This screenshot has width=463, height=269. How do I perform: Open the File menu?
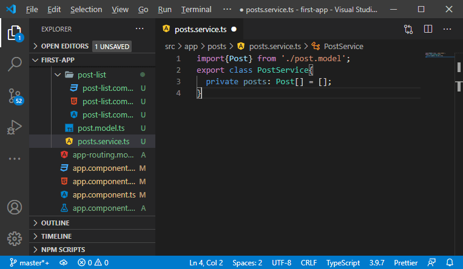(32, 10)
